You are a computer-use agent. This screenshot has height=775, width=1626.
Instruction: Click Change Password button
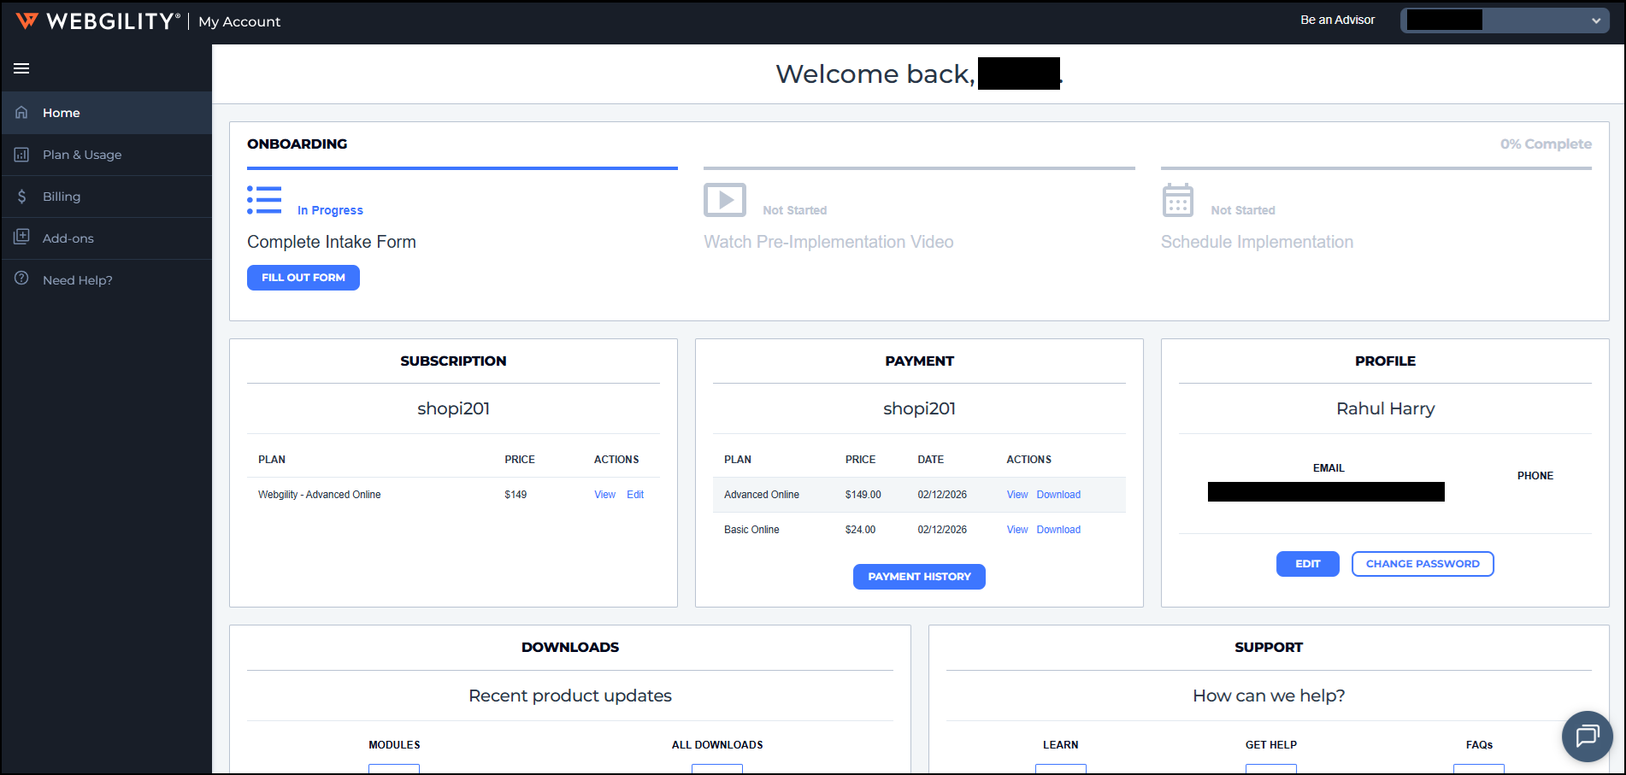point(1422,564)
